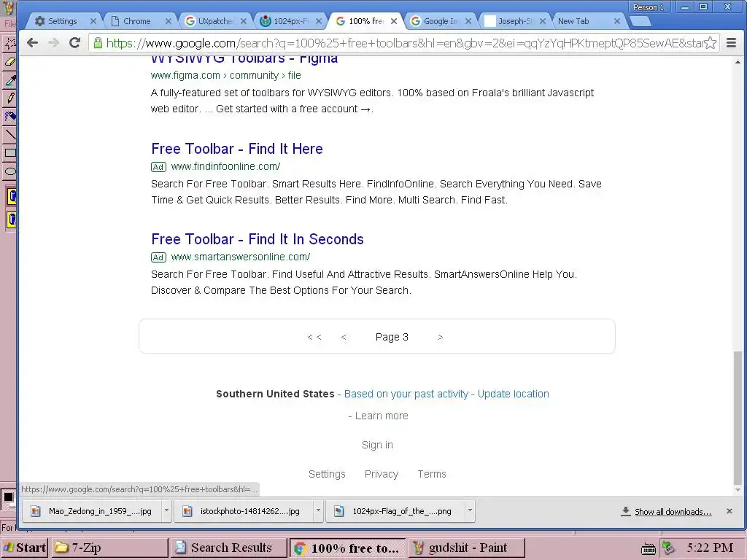The height and width of the screenshot is (560, 747).
Task: Open a new tab with the new tab button
Action: [x=640, y=21]
